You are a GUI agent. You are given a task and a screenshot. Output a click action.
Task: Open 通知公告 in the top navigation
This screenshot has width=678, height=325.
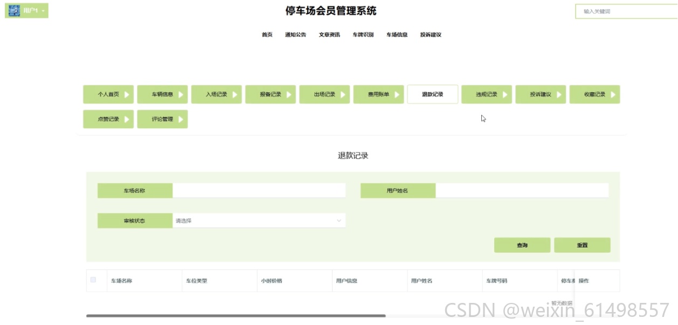tap(295, 35)
